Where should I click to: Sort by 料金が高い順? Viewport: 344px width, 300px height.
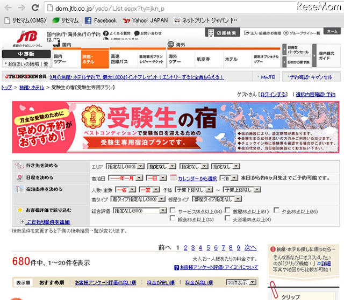199,282
